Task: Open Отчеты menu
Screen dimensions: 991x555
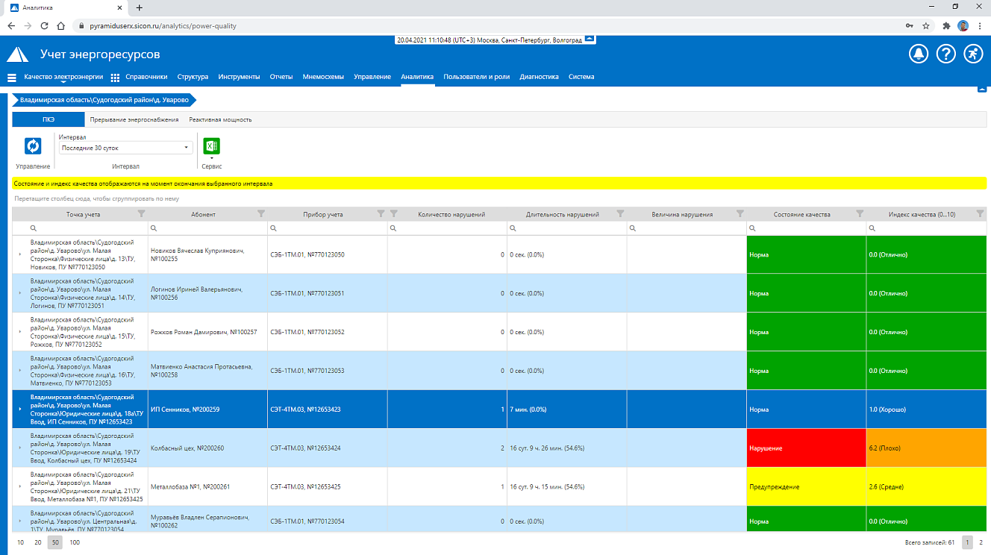Action: (x=281, y=77)
